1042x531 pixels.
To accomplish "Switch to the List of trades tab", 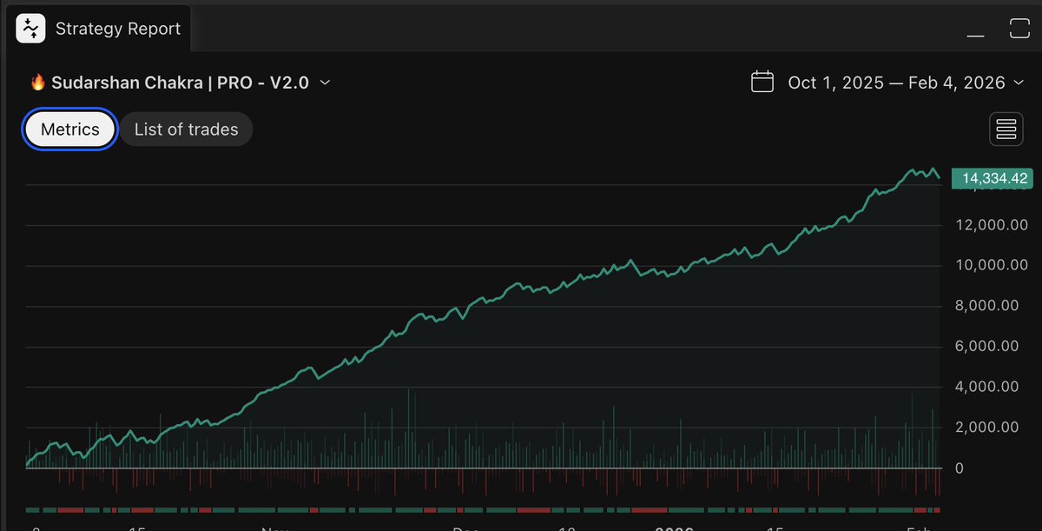I will point(186,129).
